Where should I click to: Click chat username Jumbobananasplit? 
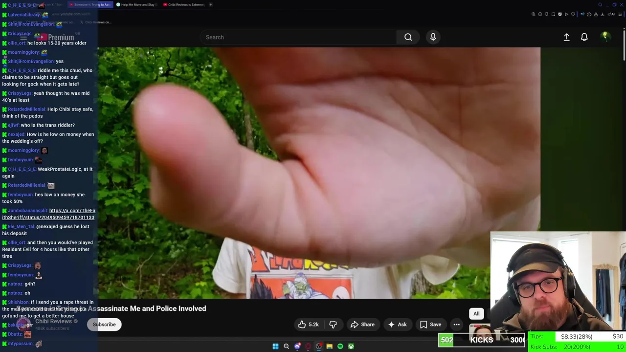click(27, 211)
